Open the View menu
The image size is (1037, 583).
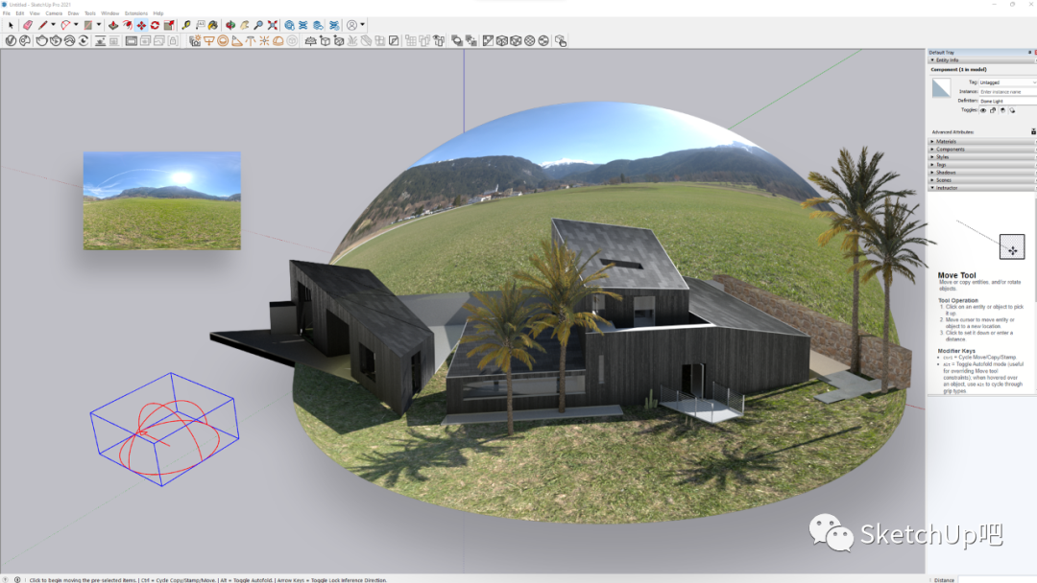pyautogui.click(x=35, y=13)
